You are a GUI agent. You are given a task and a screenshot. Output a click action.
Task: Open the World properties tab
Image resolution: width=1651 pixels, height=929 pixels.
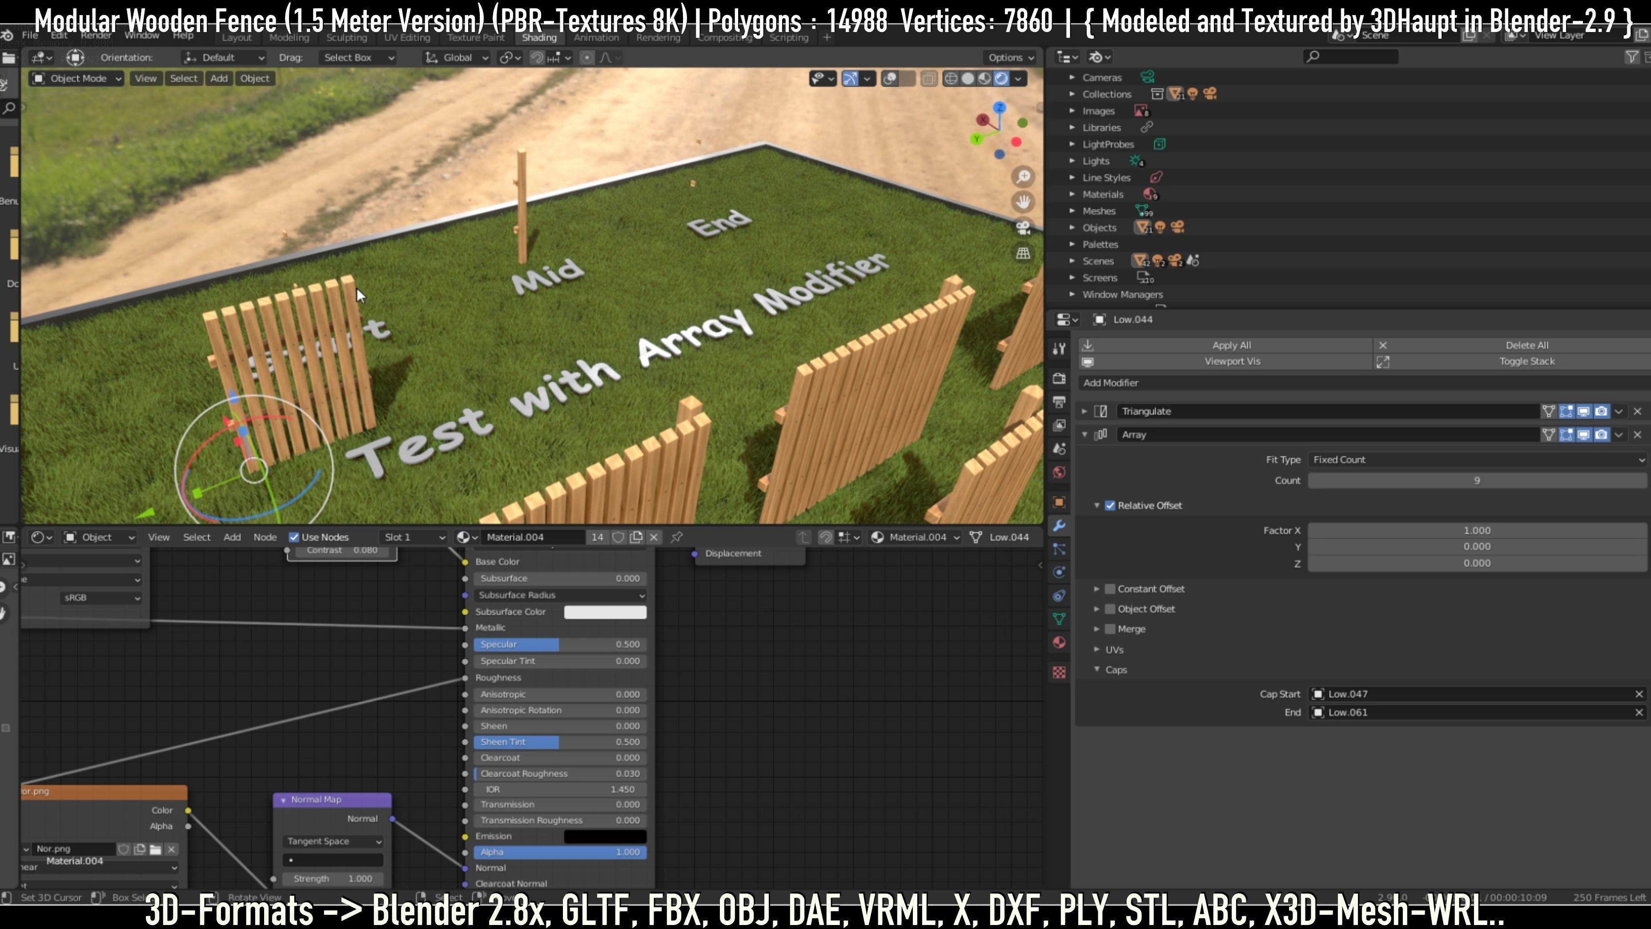(x=1059, y=472)
